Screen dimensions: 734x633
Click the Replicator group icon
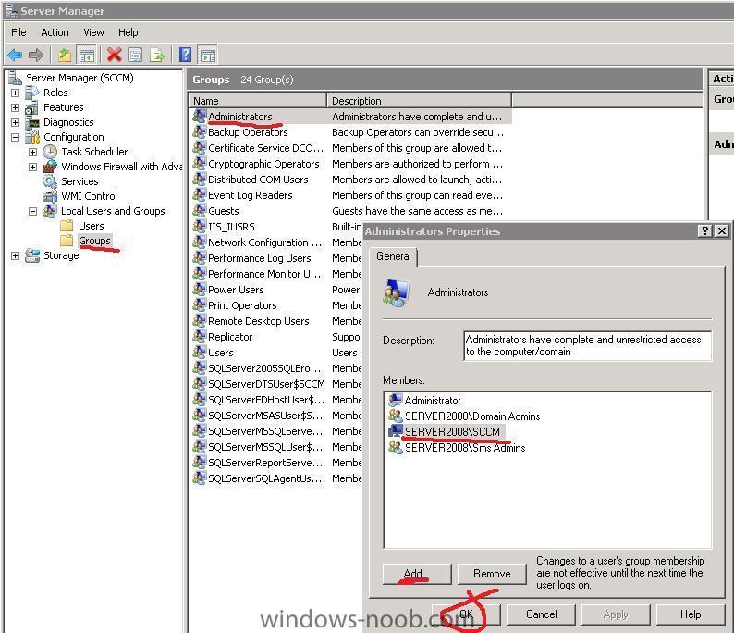(200, 337)
